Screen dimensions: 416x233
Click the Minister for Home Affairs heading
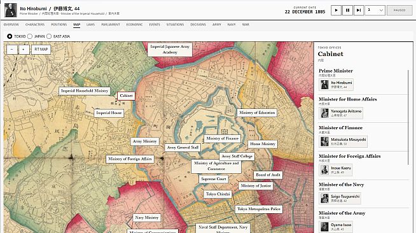click(347, 99)
